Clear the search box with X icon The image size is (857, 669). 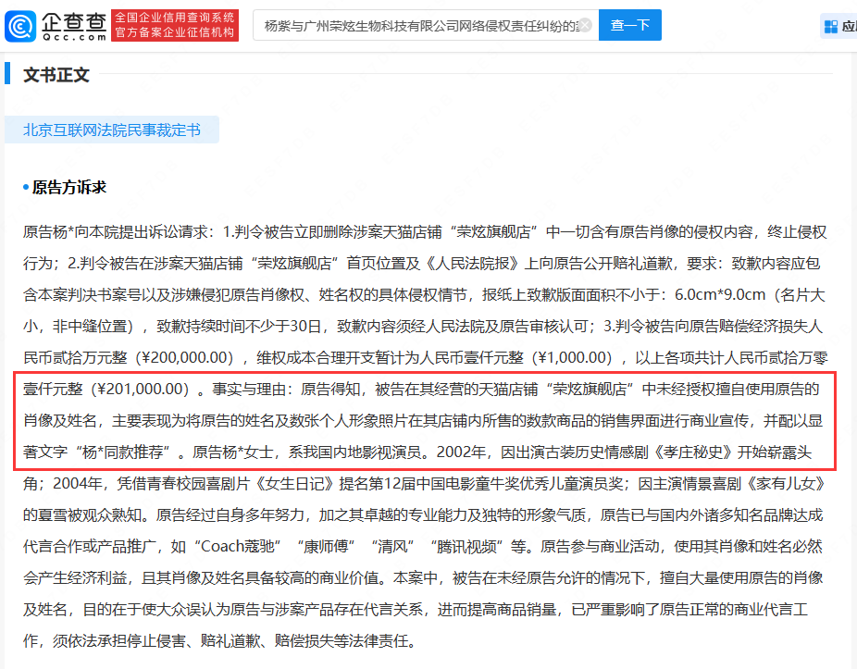pyautogui.click(x=585, y=25)
